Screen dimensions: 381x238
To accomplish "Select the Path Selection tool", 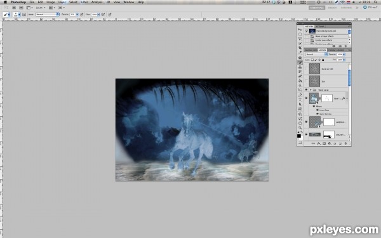I will 300,104.
